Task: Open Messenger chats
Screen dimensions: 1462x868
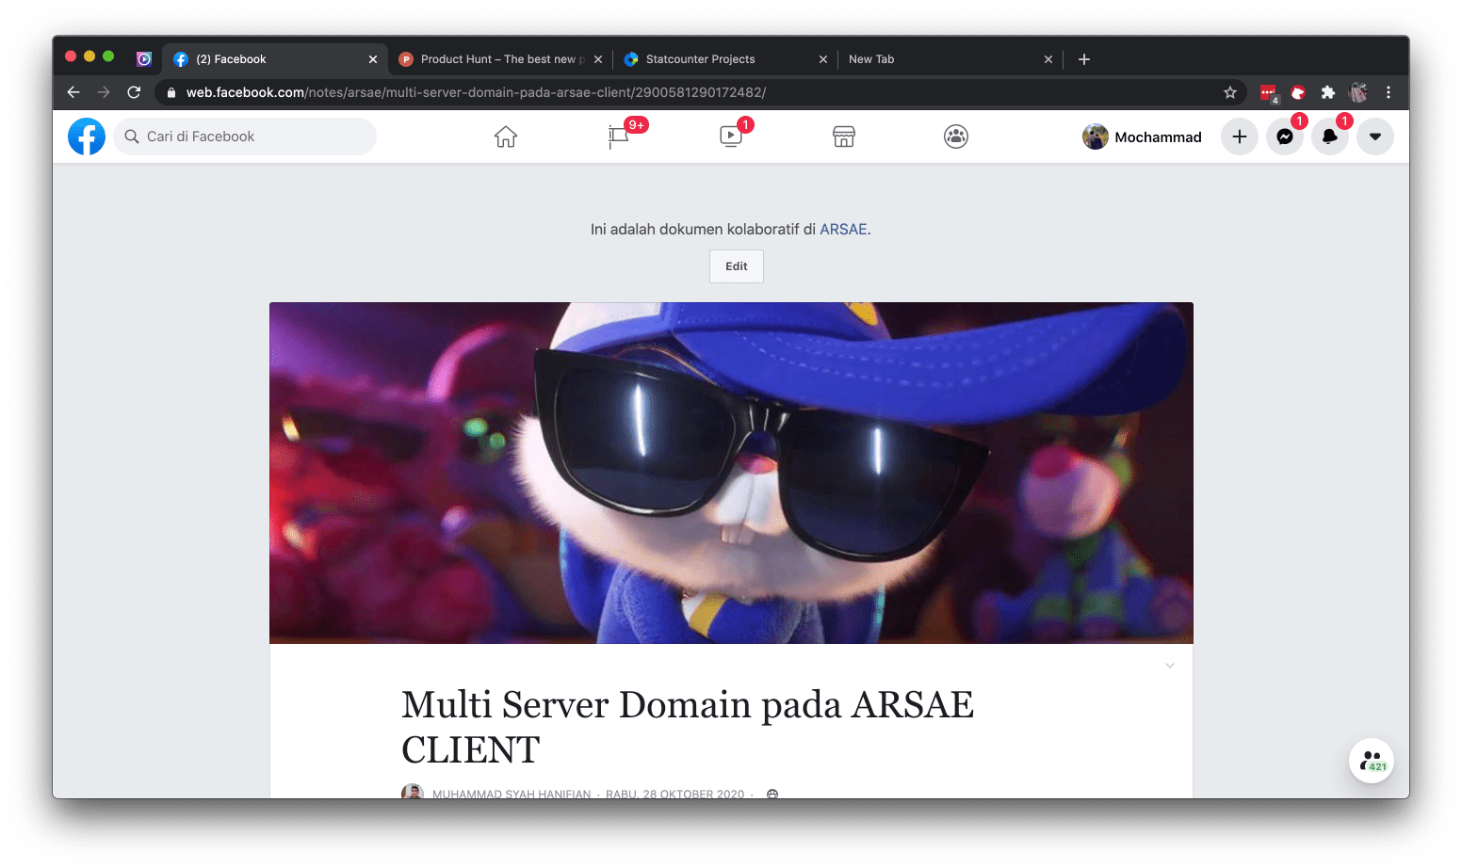Action: click(1285, 137)
